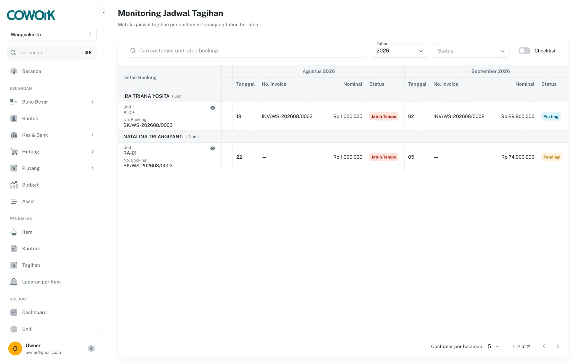Click the Kas & Bank building icon
Screen dimensions: 582x363
coord(14,135)
